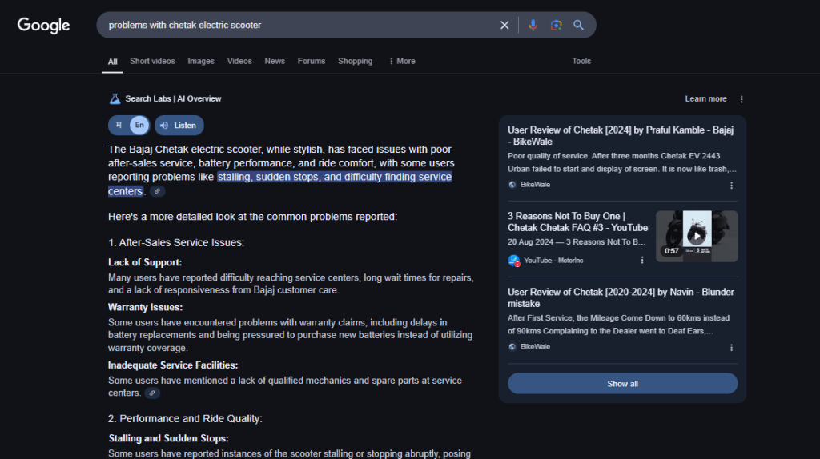Viewport: 820px width, 459px height.
Task: Start voice search with the microphone icon
Action: coord(533,25)
